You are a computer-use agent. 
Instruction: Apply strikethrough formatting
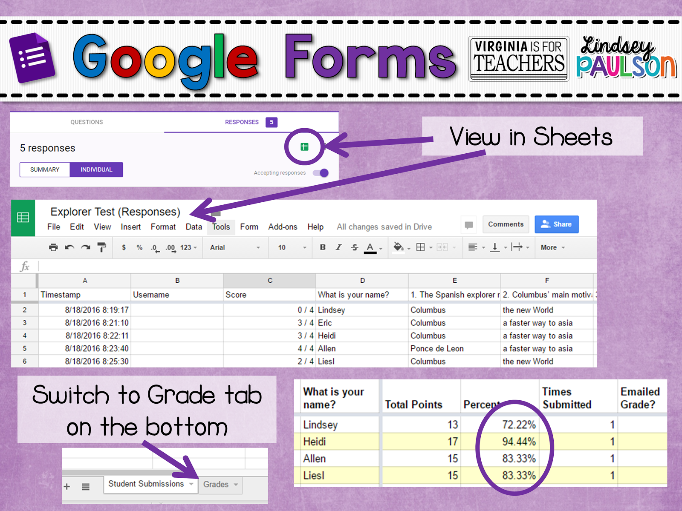355,247
